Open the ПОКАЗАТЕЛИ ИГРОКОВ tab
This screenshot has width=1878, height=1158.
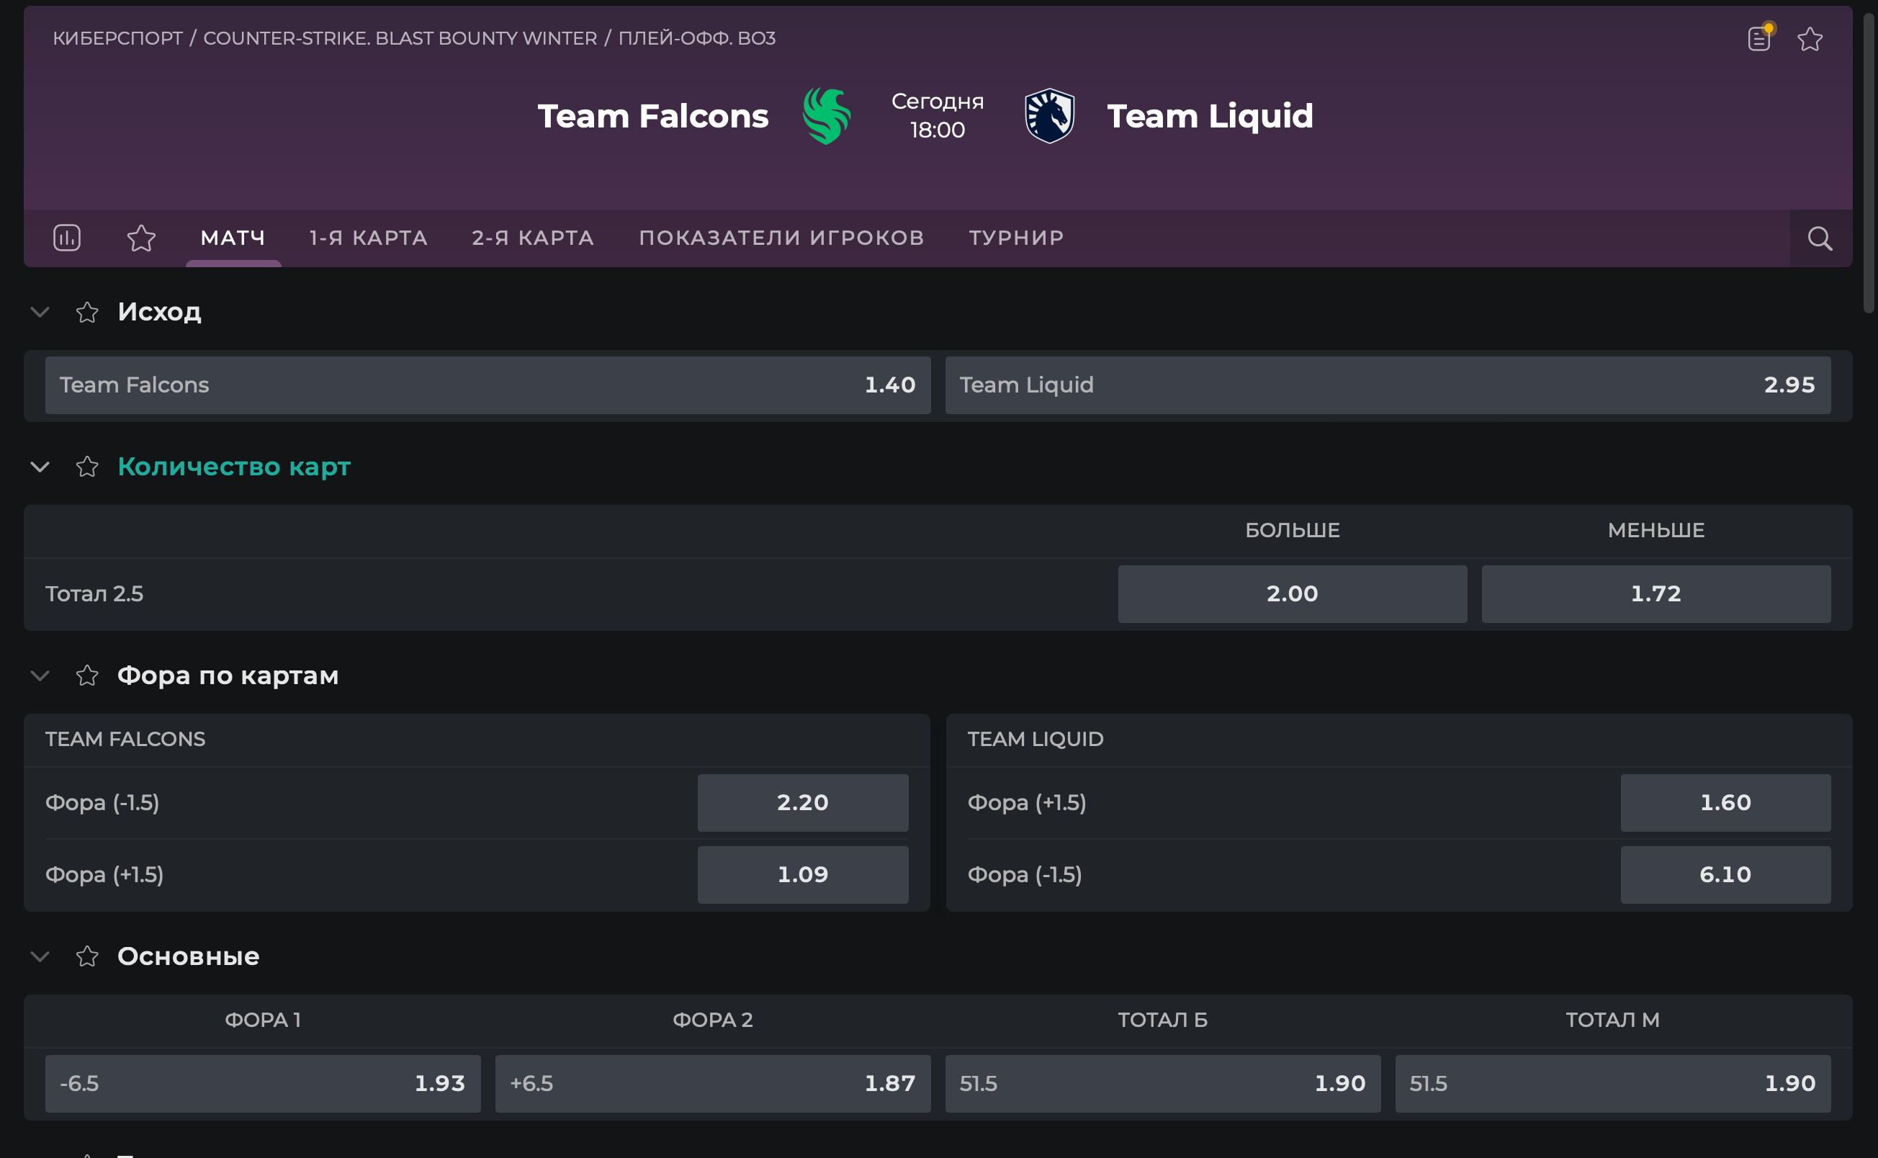(x=781, y=238)
